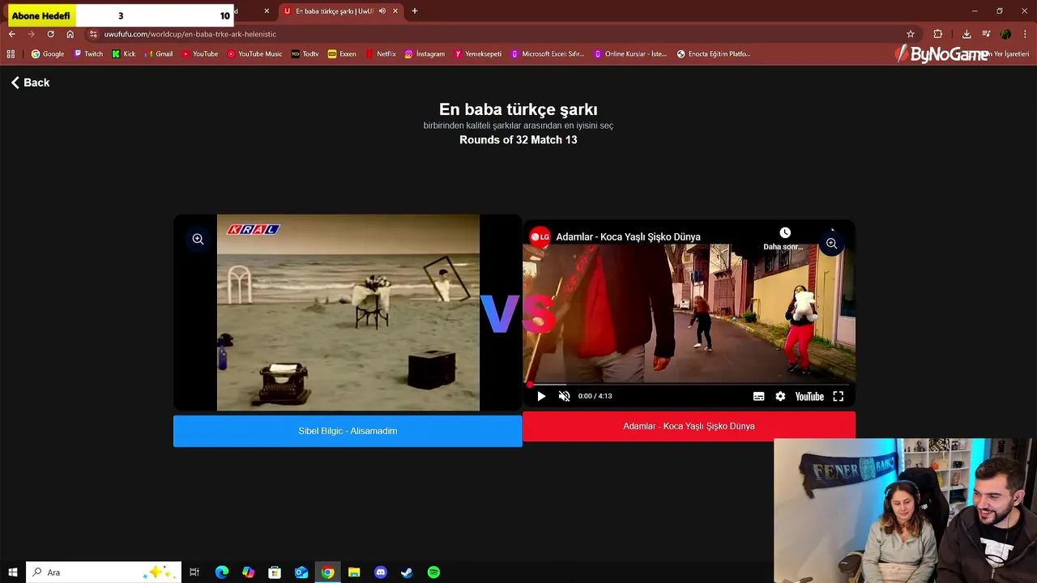Switch to Chrome on the taskbar
The image size is (1037, 583).
click(x=327, y=572)
